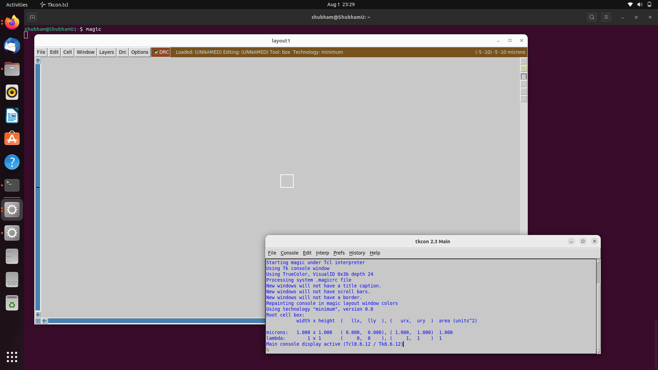Open tkcon Interp menu
658x370 pixels.
322,253
